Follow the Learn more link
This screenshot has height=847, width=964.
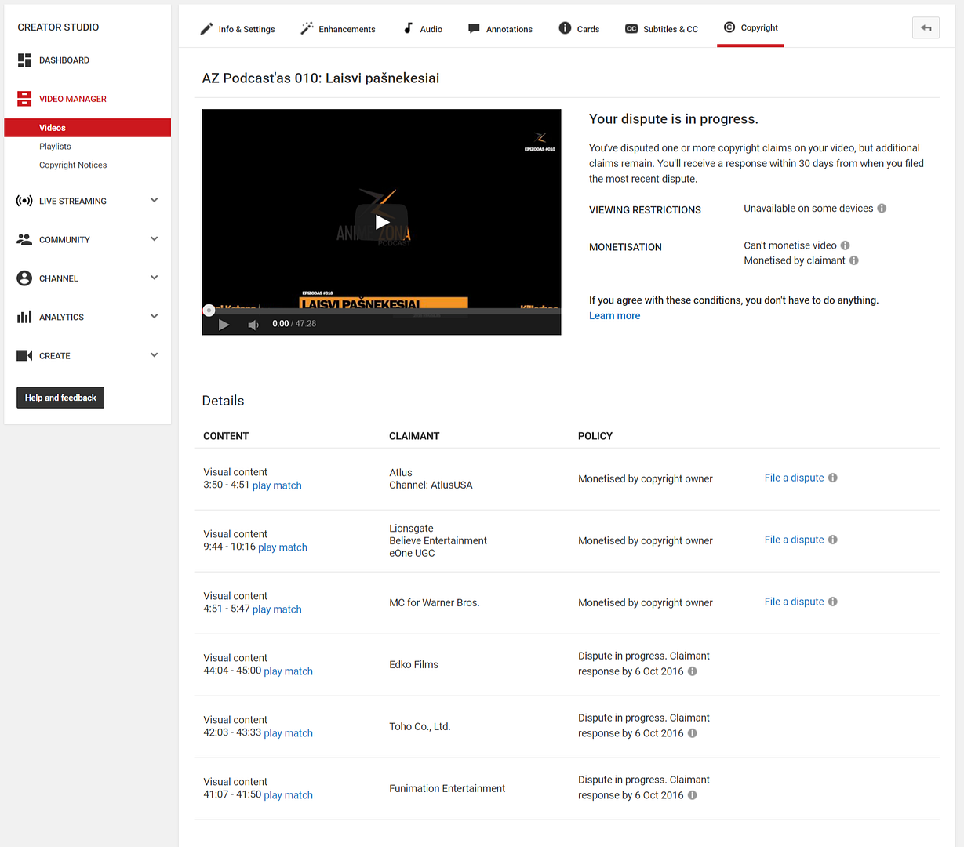tap(614, 316)
